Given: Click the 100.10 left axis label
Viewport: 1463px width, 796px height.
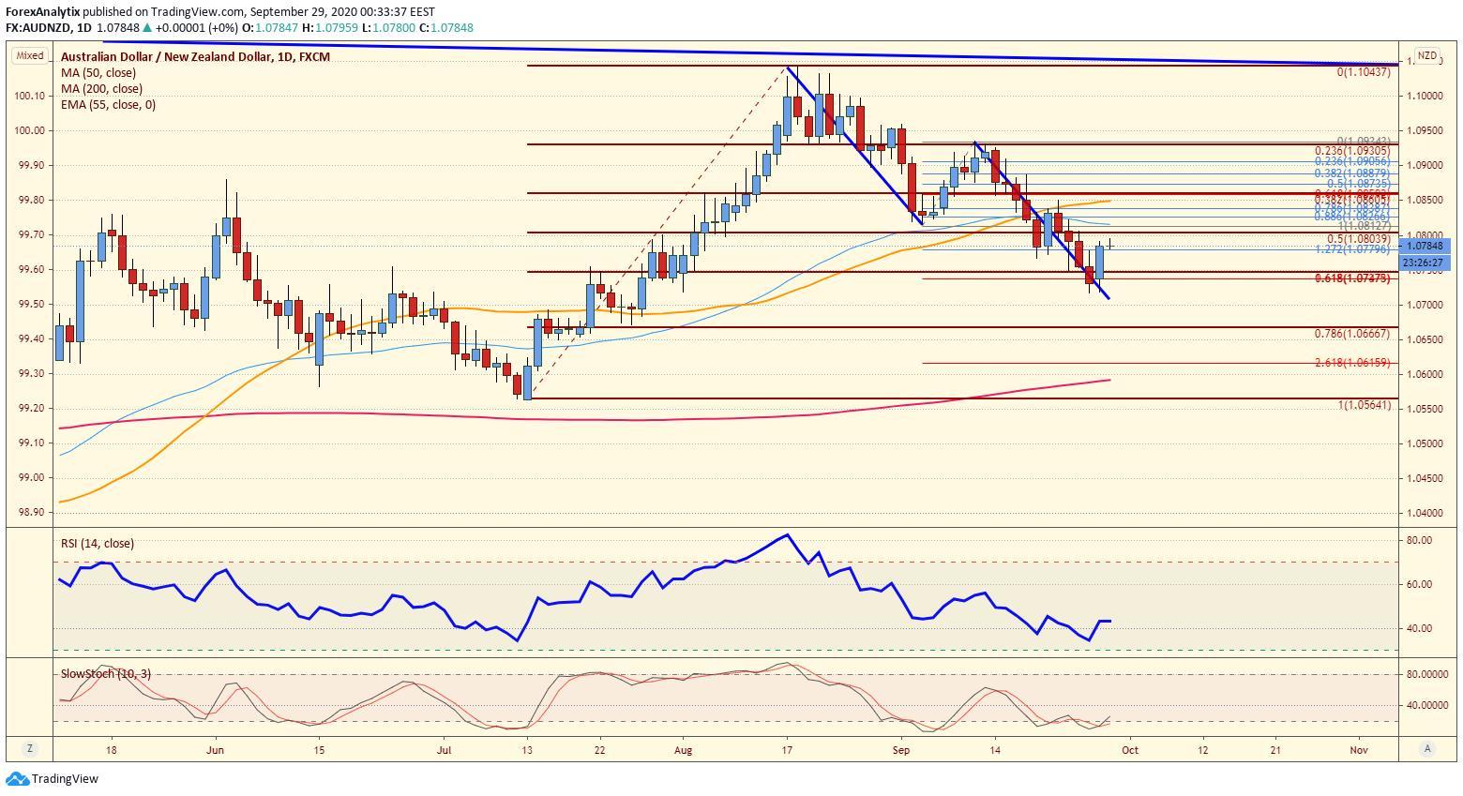Looking at the screenshot, I should [x=29, y=96].
